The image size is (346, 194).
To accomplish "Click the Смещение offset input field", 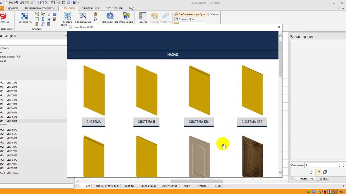I will (x=321, y=165).
